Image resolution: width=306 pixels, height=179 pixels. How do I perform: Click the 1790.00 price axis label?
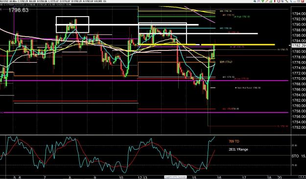pyautogui.click(x=298, y=24)
